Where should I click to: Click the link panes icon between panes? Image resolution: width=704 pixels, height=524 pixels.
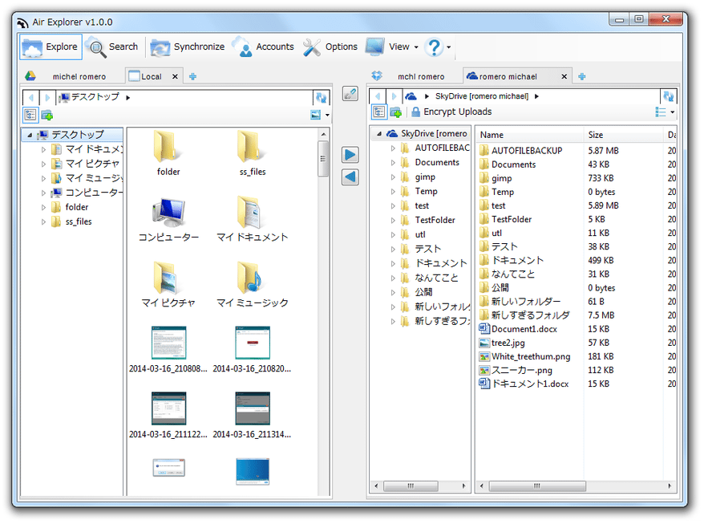pos(350,93)
